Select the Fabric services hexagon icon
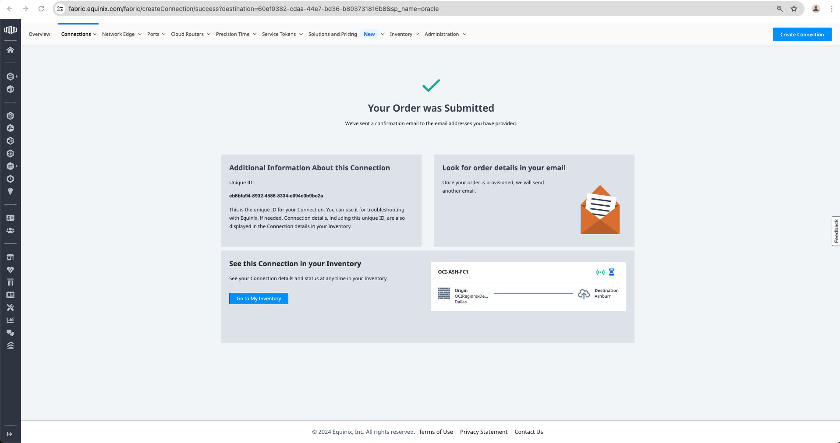Image resolution: width=840 pixels, height=443 pixels. [11, 76]
